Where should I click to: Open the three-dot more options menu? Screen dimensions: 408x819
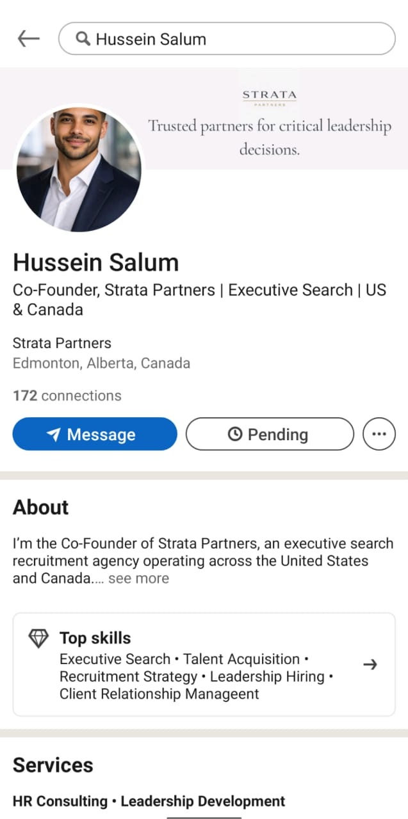(379, 434)
